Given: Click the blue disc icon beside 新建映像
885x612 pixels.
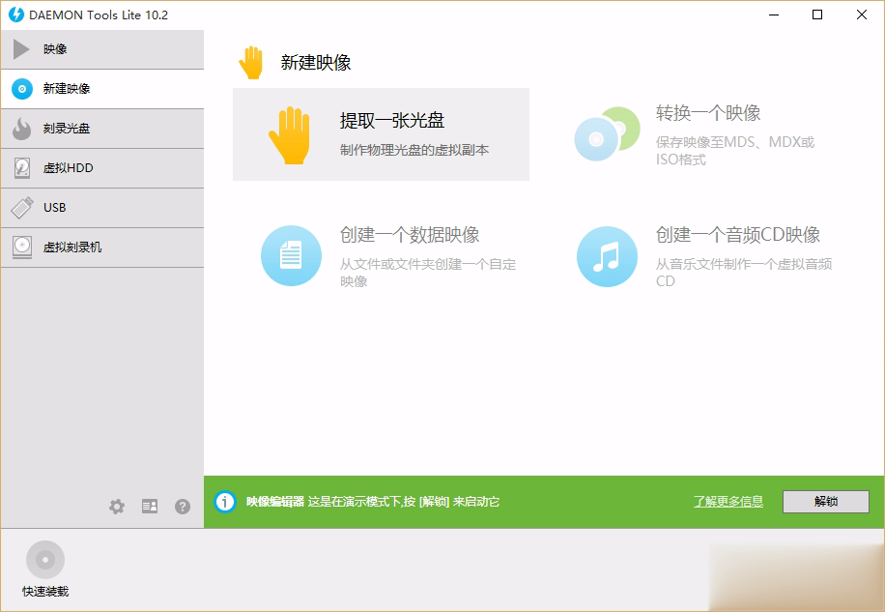Looking at the screenshot, I should (22, 89).
